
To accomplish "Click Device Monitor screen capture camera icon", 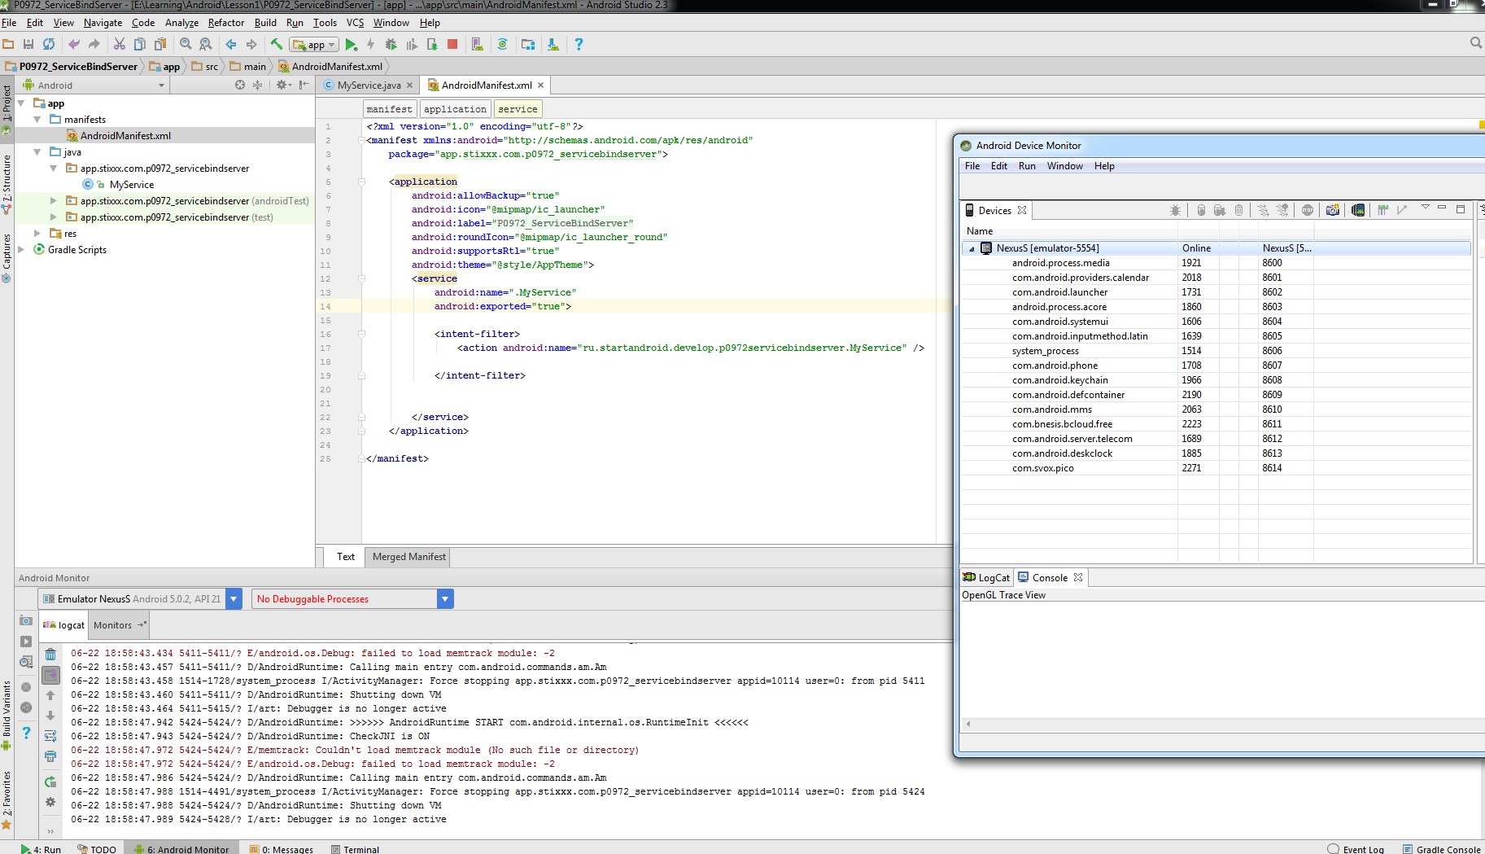I will click(1332, 210).
